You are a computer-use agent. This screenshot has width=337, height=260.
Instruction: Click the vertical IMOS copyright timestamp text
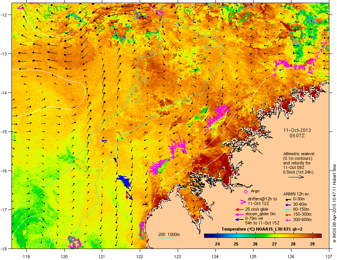(334, 203)
